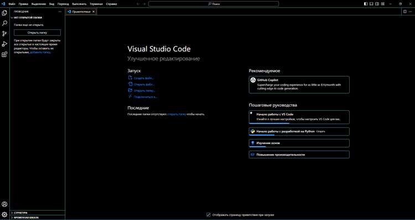Click the lightbulb icon on Изучение основ
The height and width of the screenshot is (220, 415).
tap(253, 143)
